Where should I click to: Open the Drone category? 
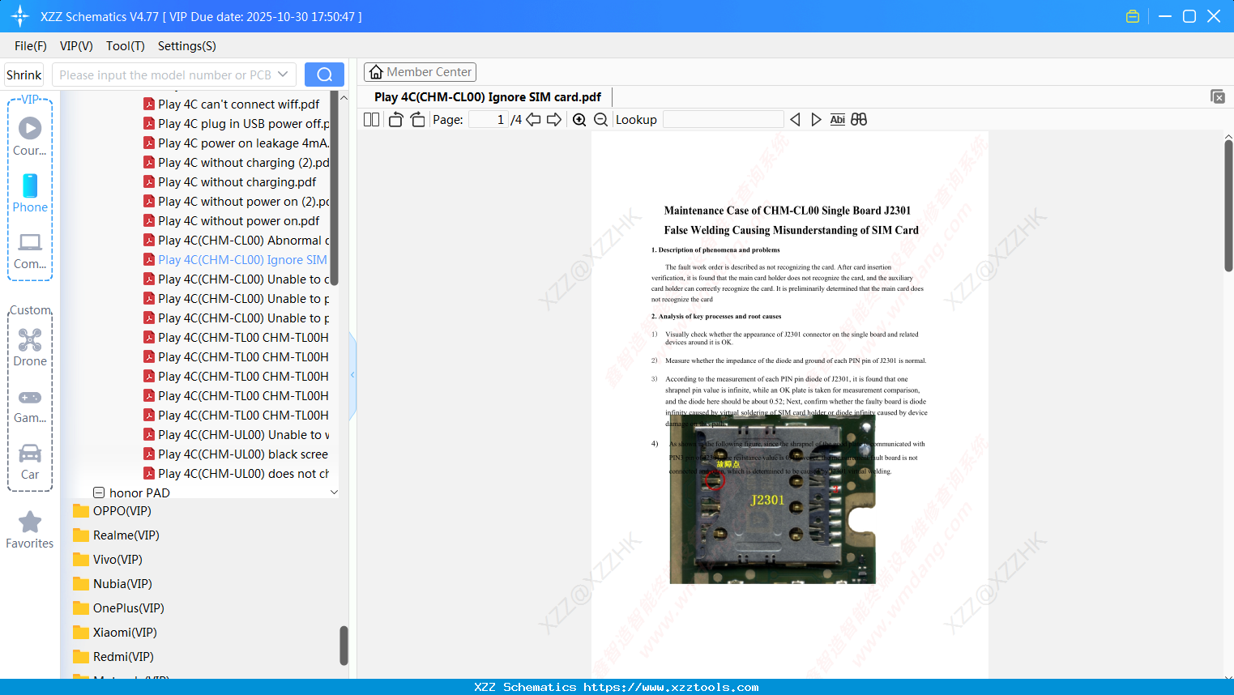pos(30,347)
